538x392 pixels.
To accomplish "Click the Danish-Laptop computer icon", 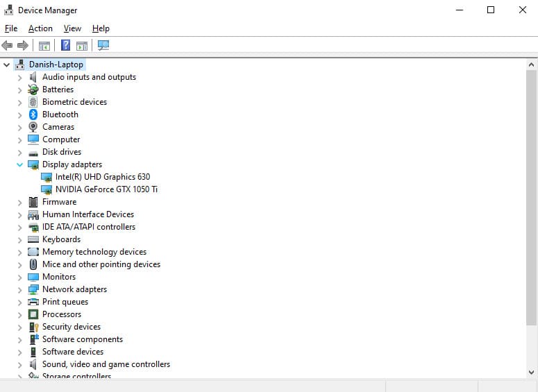I will [x=20, y=64].
